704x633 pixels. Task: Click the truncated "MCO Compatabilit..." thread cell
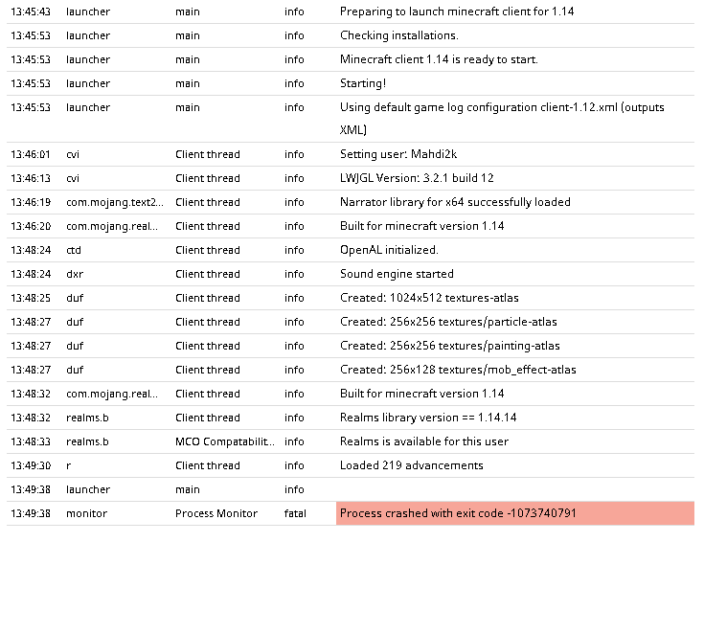224,441
